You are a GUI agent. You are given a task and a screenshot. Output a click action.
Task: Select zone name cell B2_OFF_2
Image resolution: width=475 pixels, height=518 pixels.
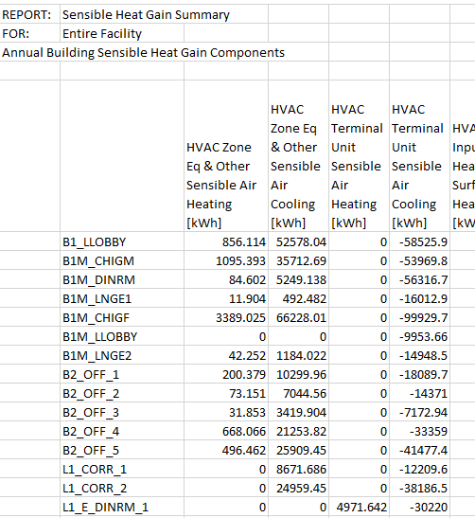tap(122, 393)
